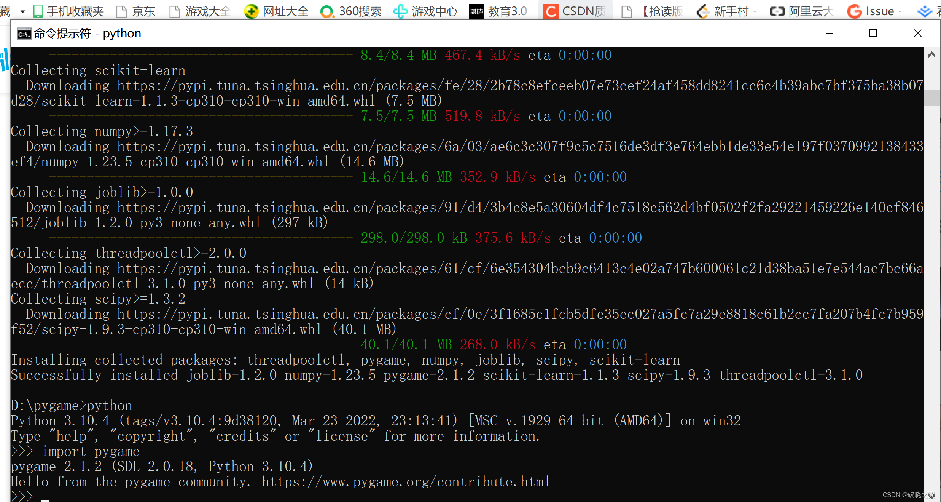Click the 7.5/7.5 MB scikit-learn progress text
Screen dimensions: 941x502
point(399,116)
